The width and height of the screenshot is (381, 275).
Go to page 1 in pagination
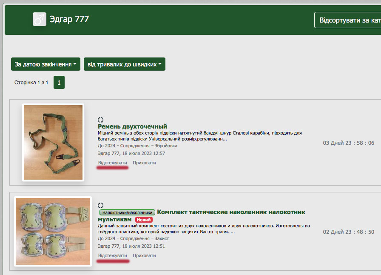pos(59,83)
